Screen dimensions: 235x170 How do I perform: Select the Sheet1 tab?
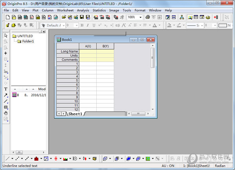point(75,114)
